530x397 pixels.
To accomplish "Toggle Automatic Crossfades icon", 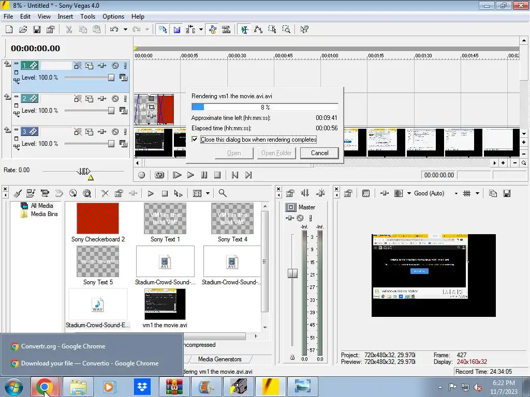I will click(177, 29).
